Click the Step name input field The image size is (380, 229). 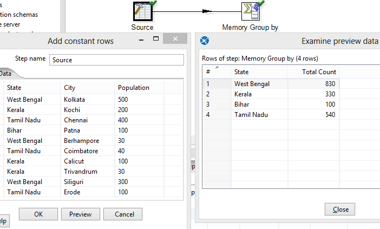point(116,60)
